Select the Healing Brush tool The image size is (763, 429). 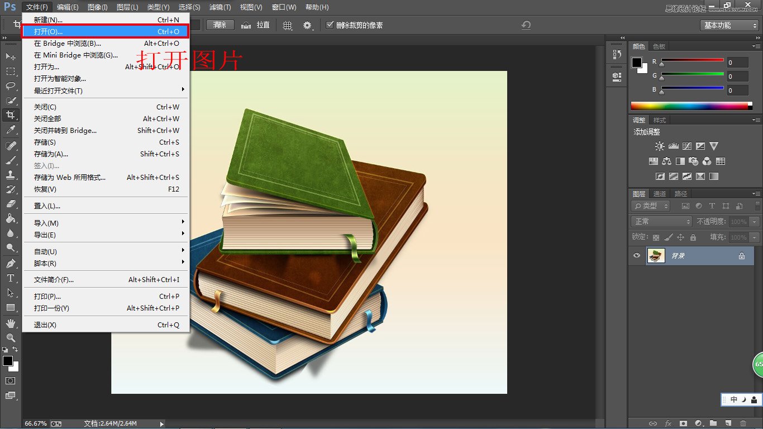coord(11,146)
